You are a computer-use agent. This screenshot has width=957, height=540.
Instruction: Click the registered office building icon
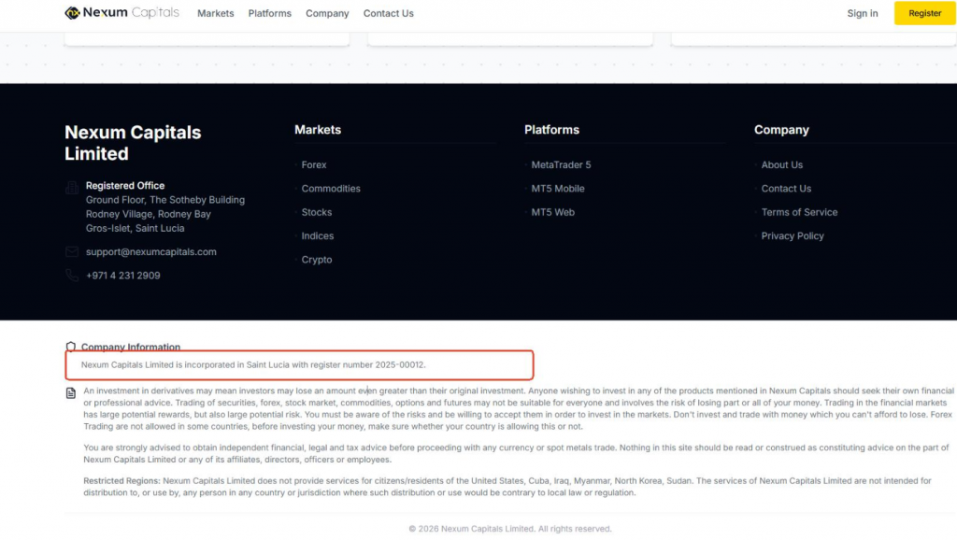72,188
